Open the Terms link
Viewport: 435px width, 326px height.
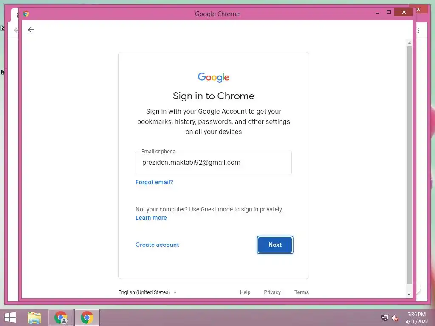tap(302, 292)
